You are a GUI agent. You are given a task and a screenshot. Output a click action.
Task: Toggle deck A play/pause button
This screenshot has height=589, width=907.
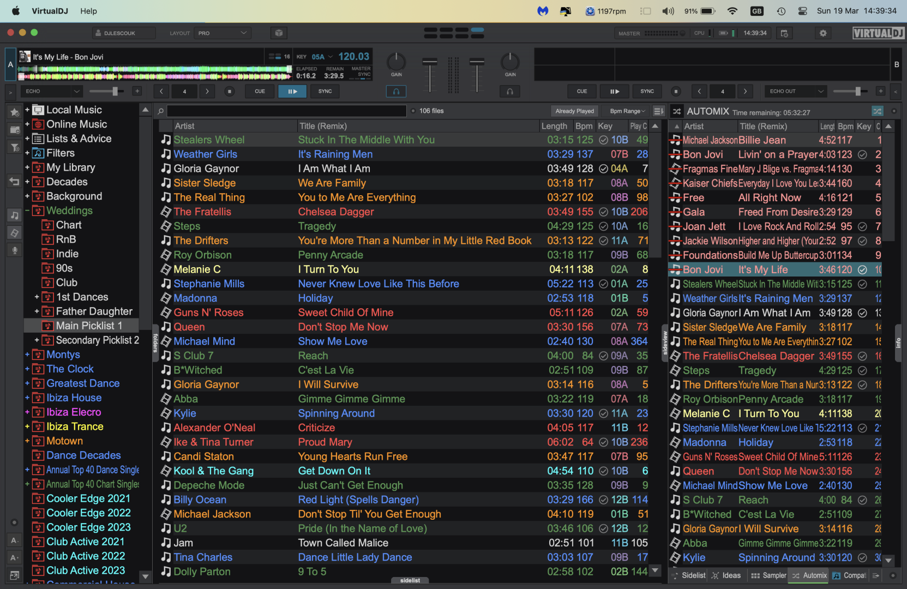292,91
